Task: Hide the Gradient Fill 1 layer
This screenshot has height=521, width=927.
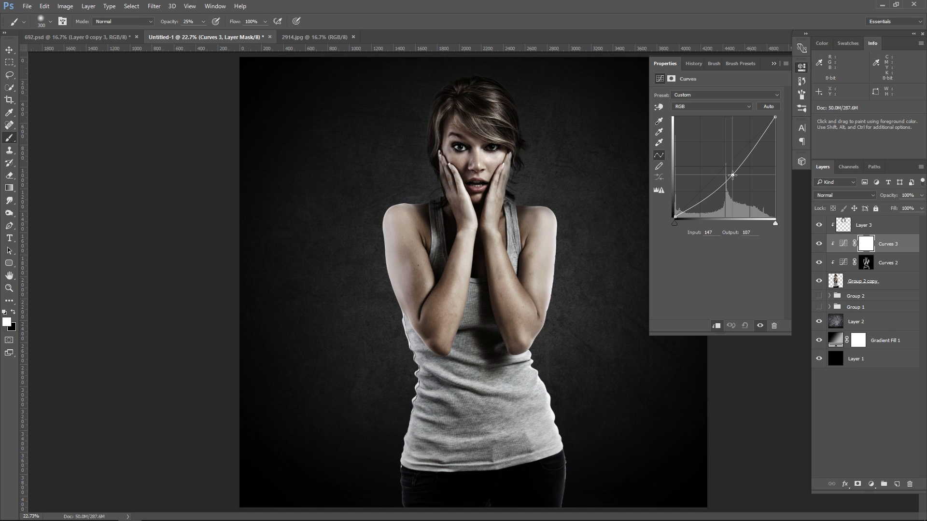Action: click(819, 340)
